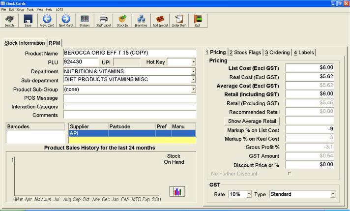This screenshot has width=350, height=211.
Task: Save the current stock card
Action: [x=28, y=21]
